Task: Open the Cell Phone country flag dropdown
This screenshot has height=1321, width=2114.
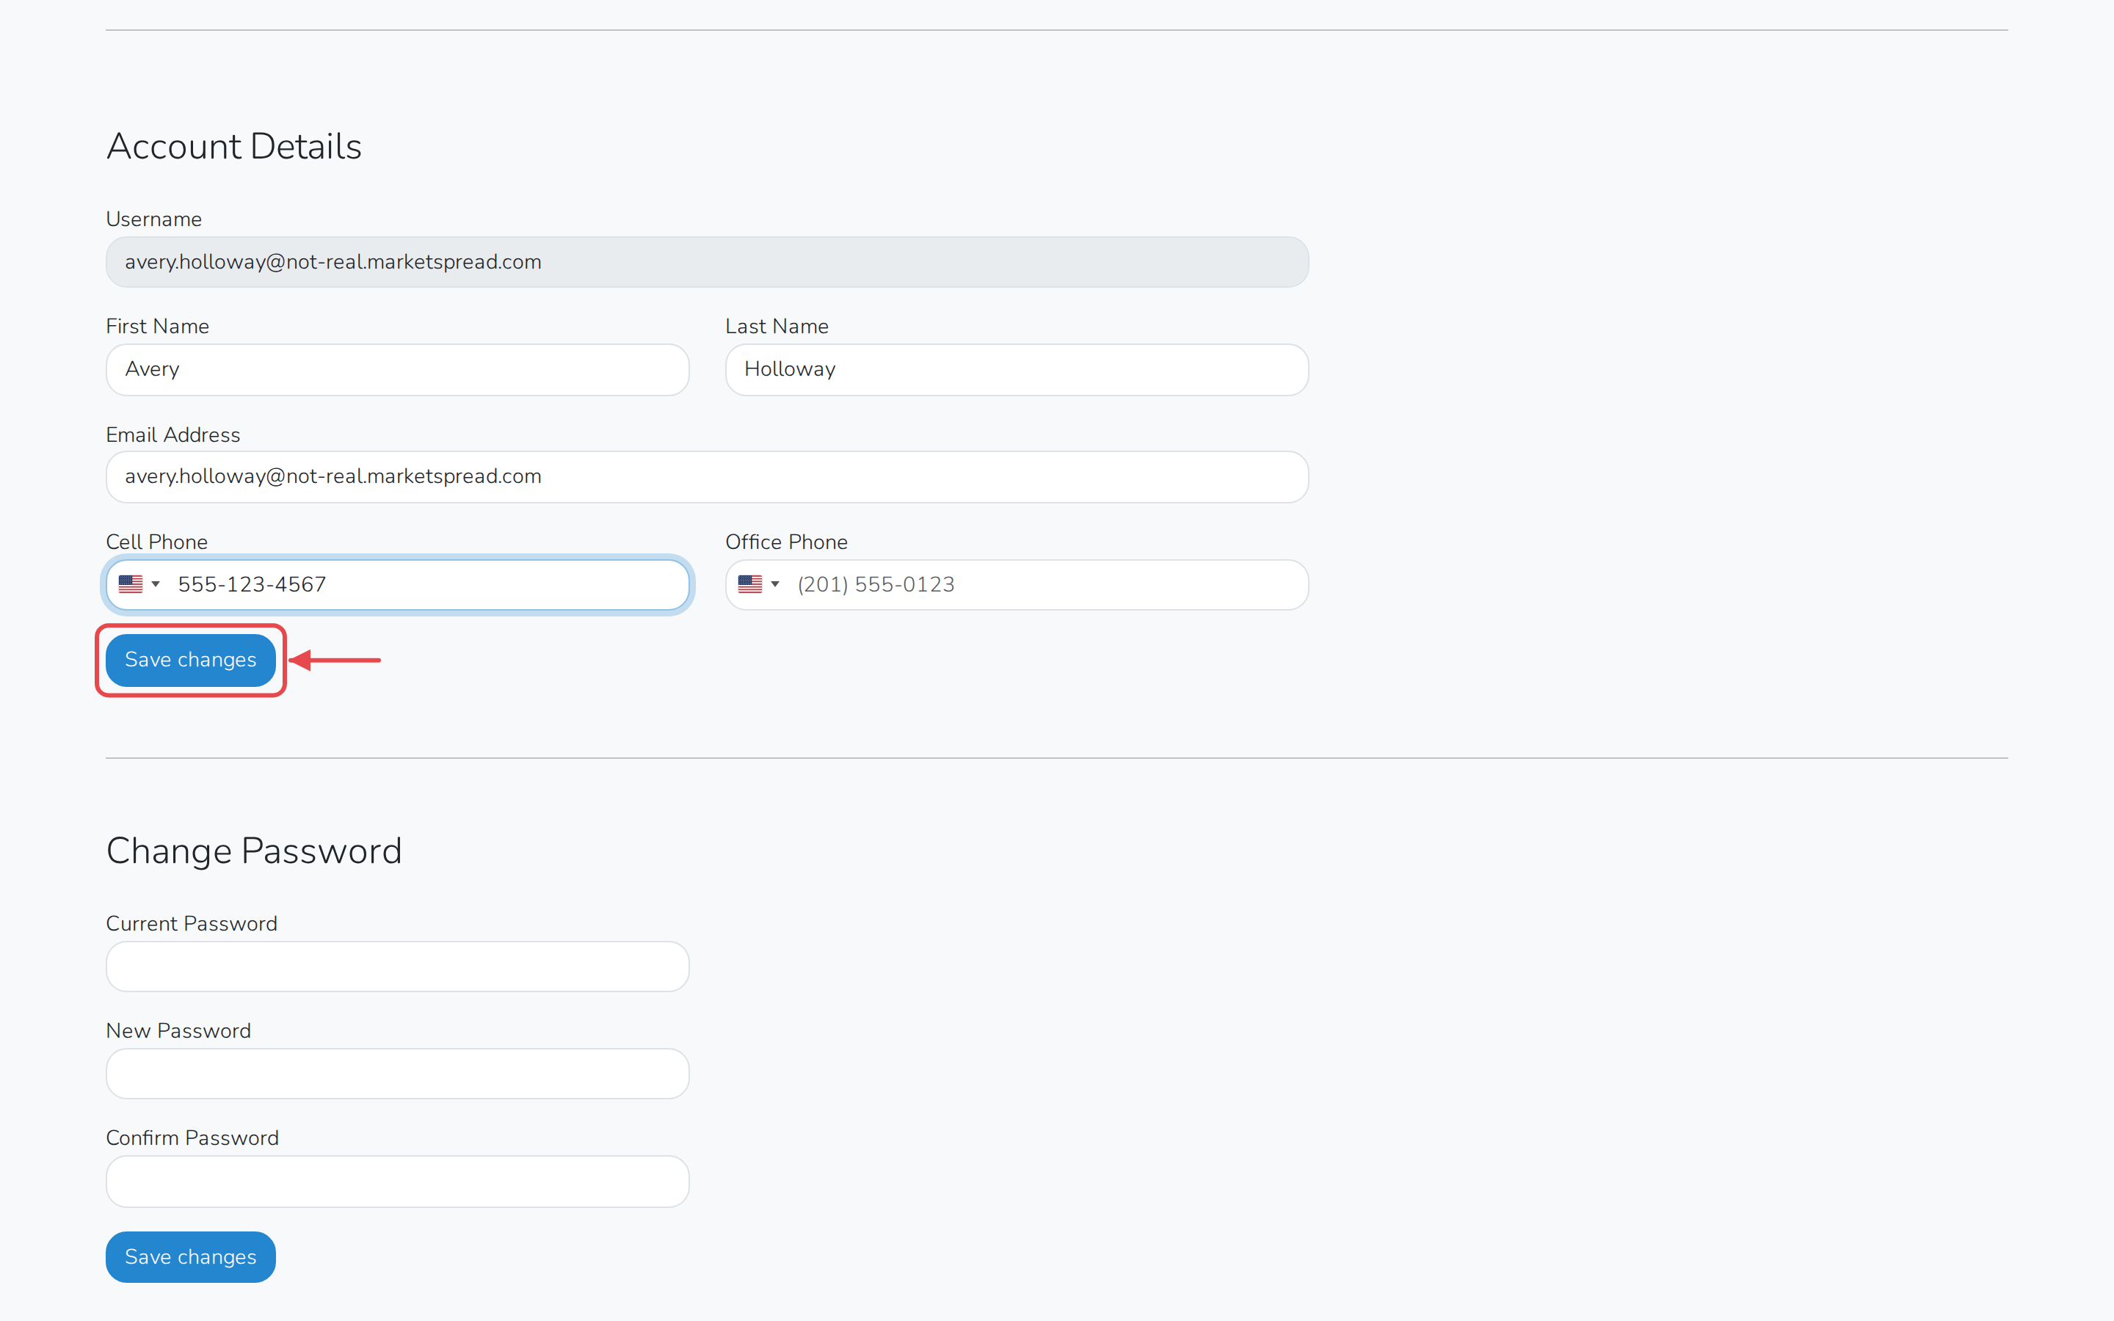Action: (x=139, y=584)
